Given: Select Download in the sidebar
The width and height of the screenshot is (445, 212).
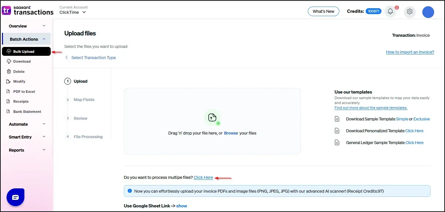Looking at the screenshot, I should 22,61.
